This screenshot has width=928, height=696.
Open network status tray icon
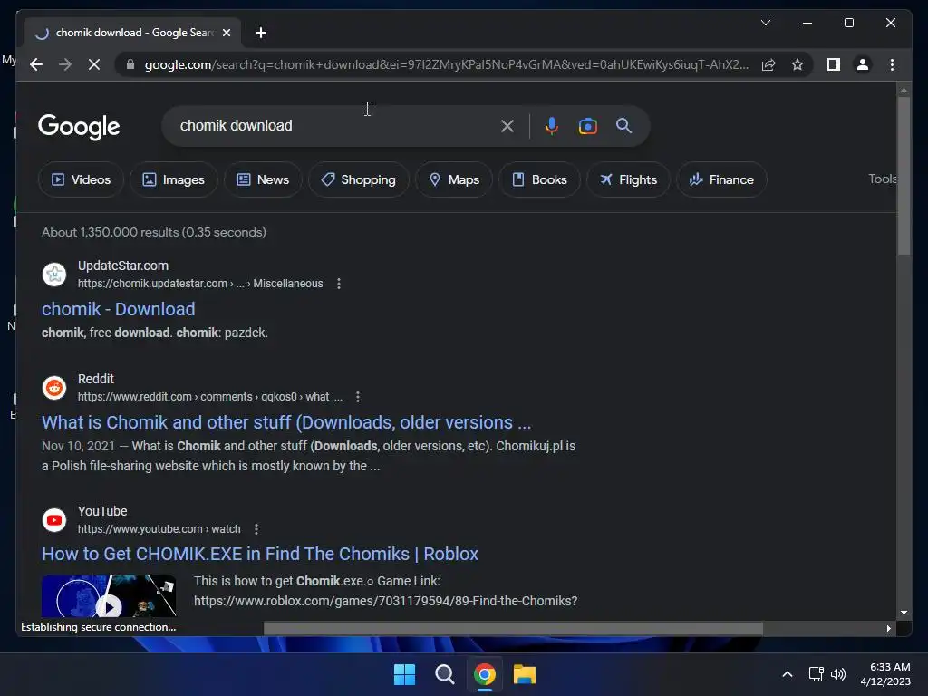(x=817, y=674)
